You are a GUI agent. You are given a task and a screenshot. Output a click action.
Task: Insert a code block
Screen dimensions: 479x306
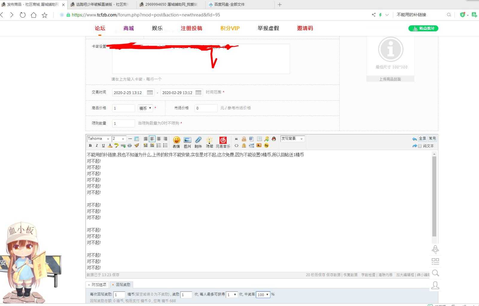point(236,145)
